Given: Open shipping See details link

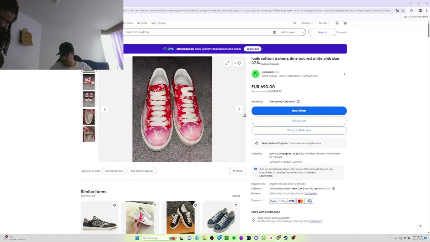Looking at the screenshot, I should 276,157.
